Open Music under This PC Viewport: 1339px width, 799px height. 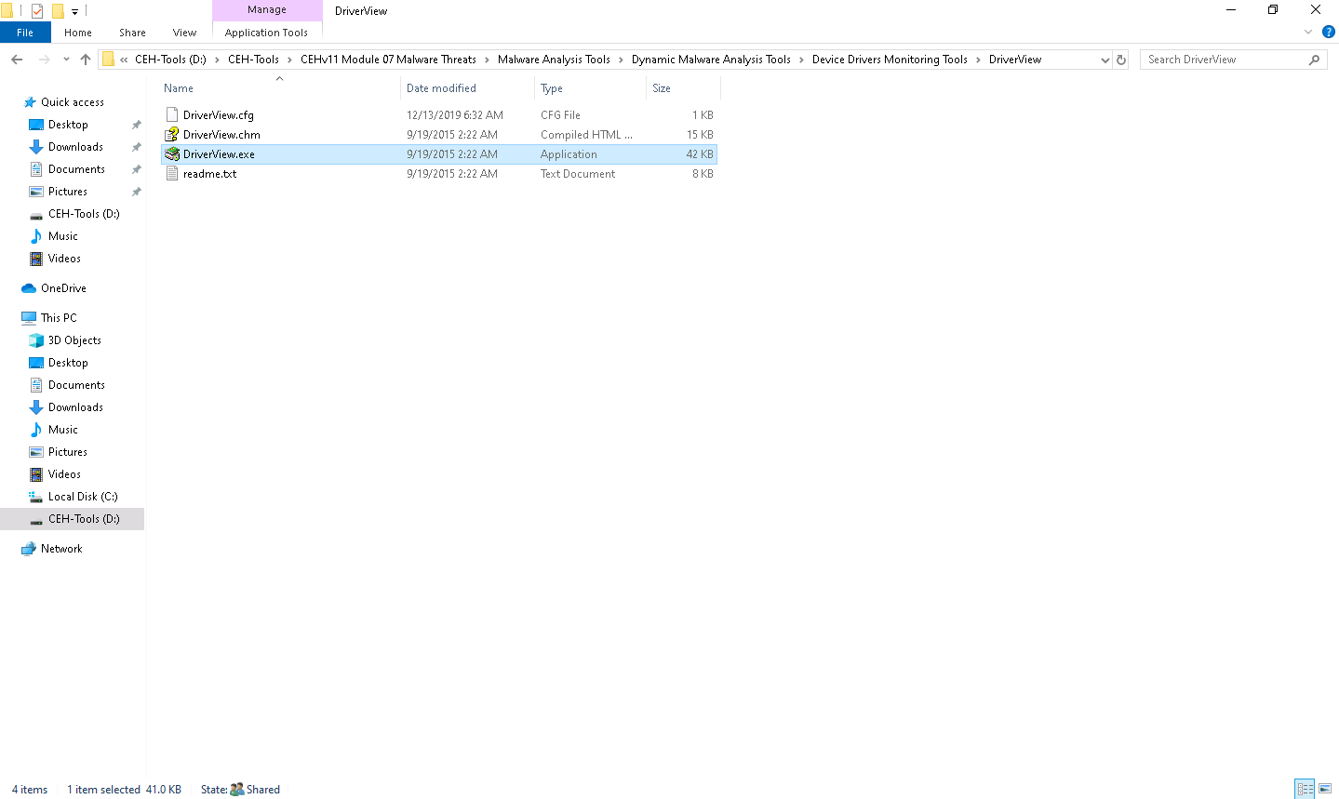pos(63,430)
